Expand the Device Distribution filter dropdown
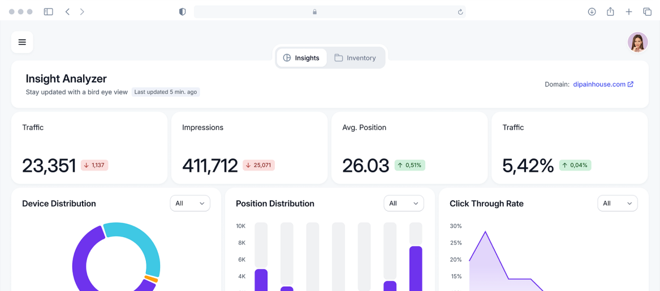The image size is (660, 291). click(x=190, y=203)
